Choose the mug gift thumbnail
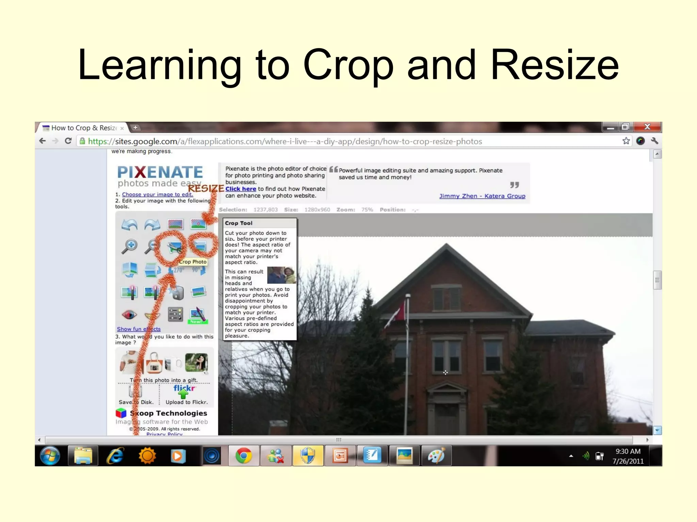This screenshot has width=697, height=522. coord(173,364)
